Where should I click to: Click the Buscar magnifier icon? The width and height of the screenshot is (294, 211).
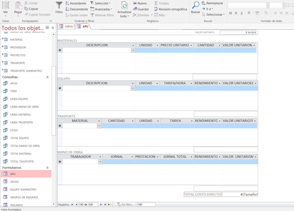(195, 5)
